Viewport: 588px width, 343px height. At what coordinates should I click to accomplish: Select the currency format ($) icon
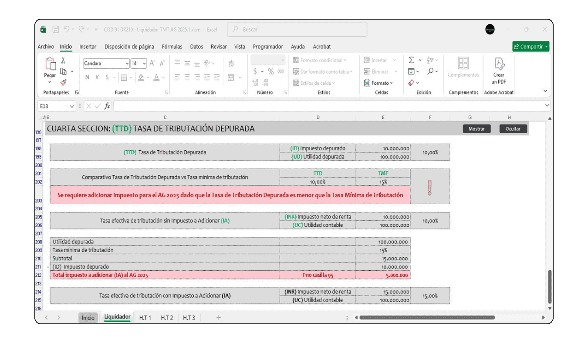coord(254,71)
